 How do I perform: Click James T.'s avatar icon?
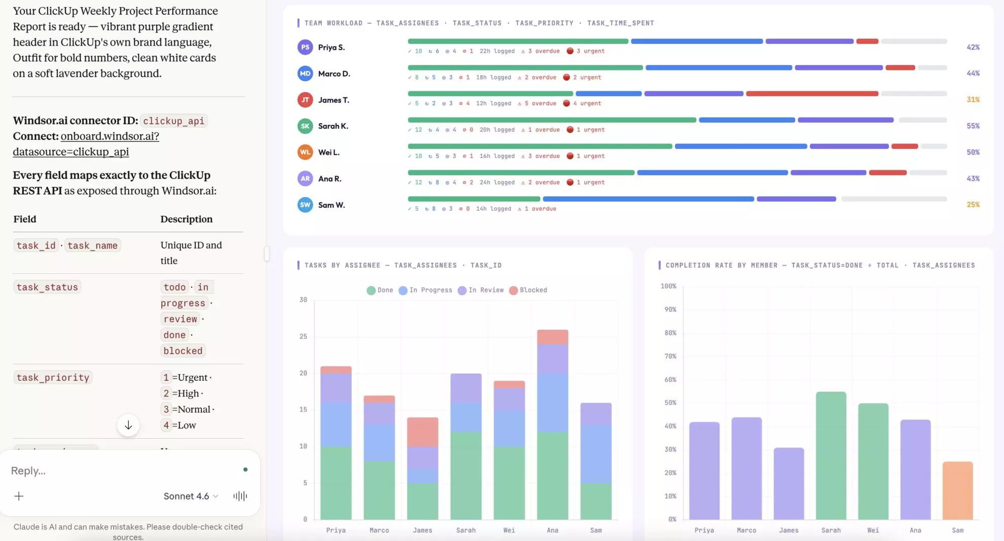[305, 100]
